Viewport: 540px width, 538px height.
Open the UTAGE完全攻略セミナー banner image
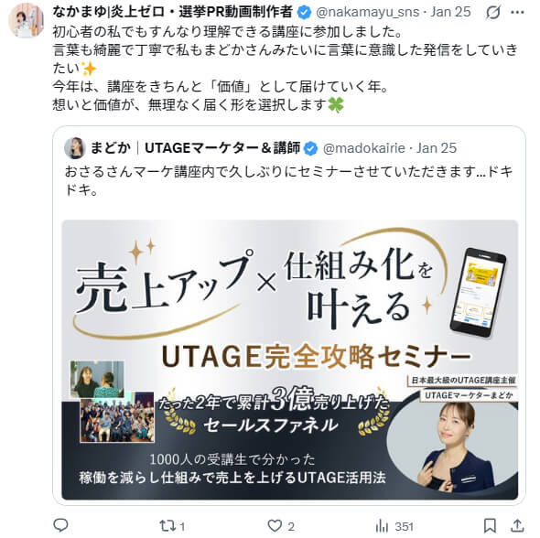tap(289, 360)
